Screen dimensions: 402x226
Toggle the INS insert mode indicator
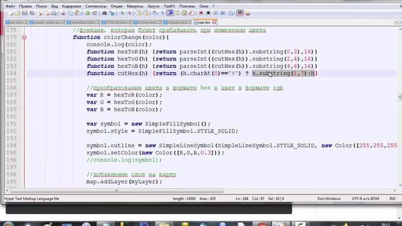392,198
